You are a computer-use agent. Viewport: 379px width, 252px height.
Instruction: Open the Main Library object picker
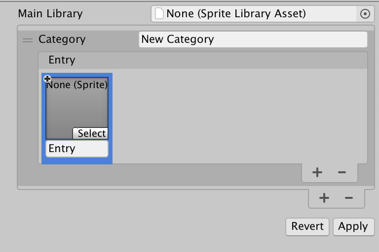pos(365,14)
